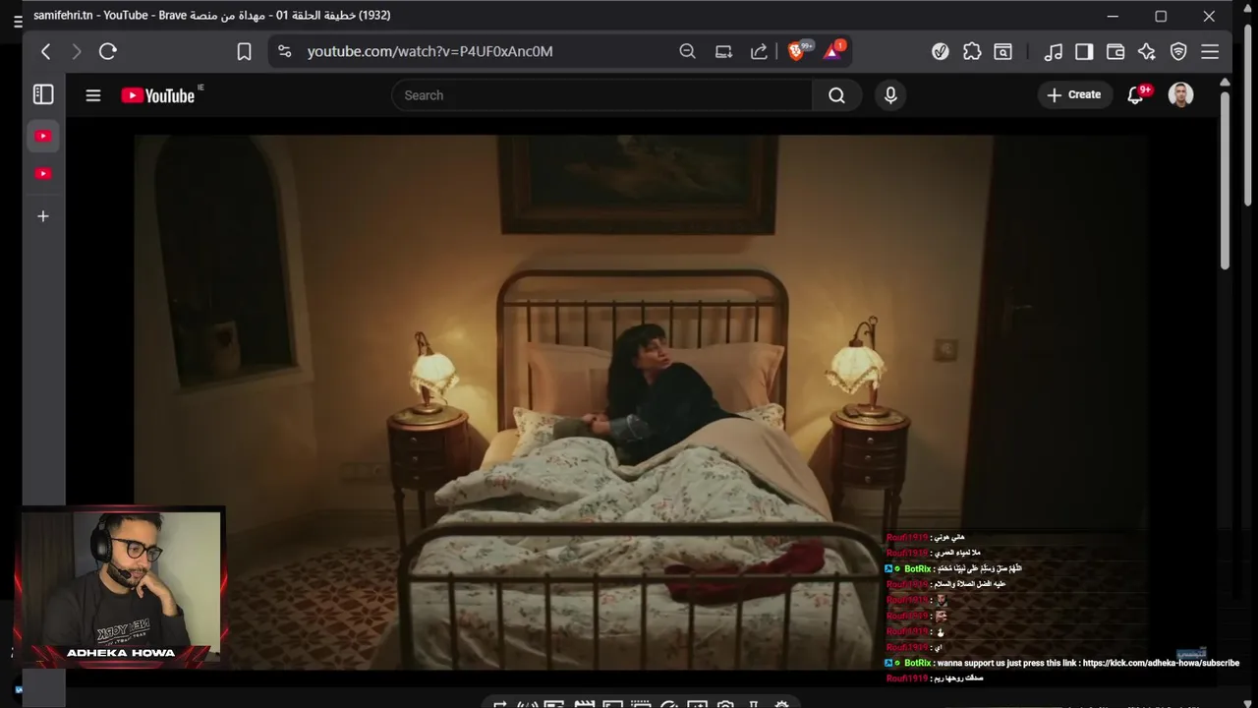Click the tab search icon
The width and height of the screenshot is (1258, 708).
click(1003, 51)
